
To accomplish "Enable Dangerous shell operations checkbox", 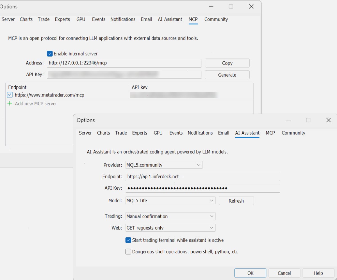I will tap(128, 252).
